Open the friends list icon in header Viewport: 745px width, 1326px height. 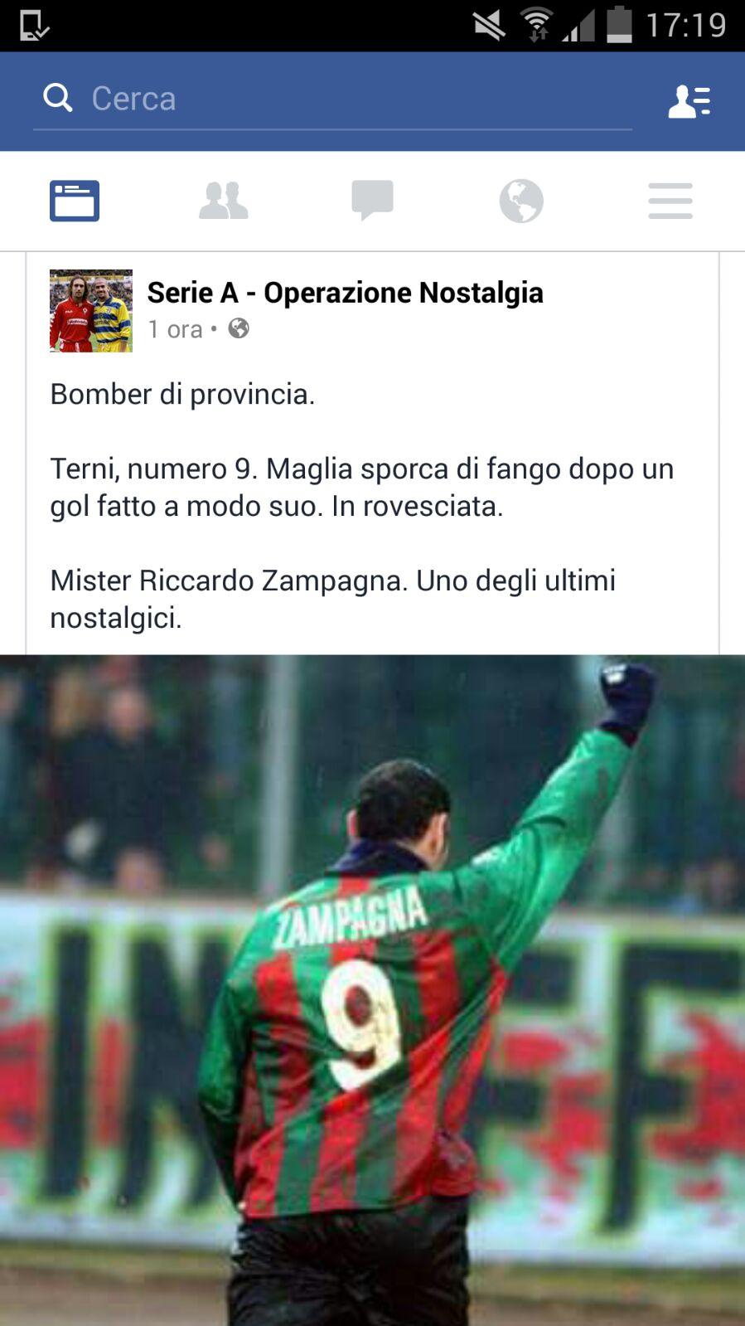tap(689, 101)
